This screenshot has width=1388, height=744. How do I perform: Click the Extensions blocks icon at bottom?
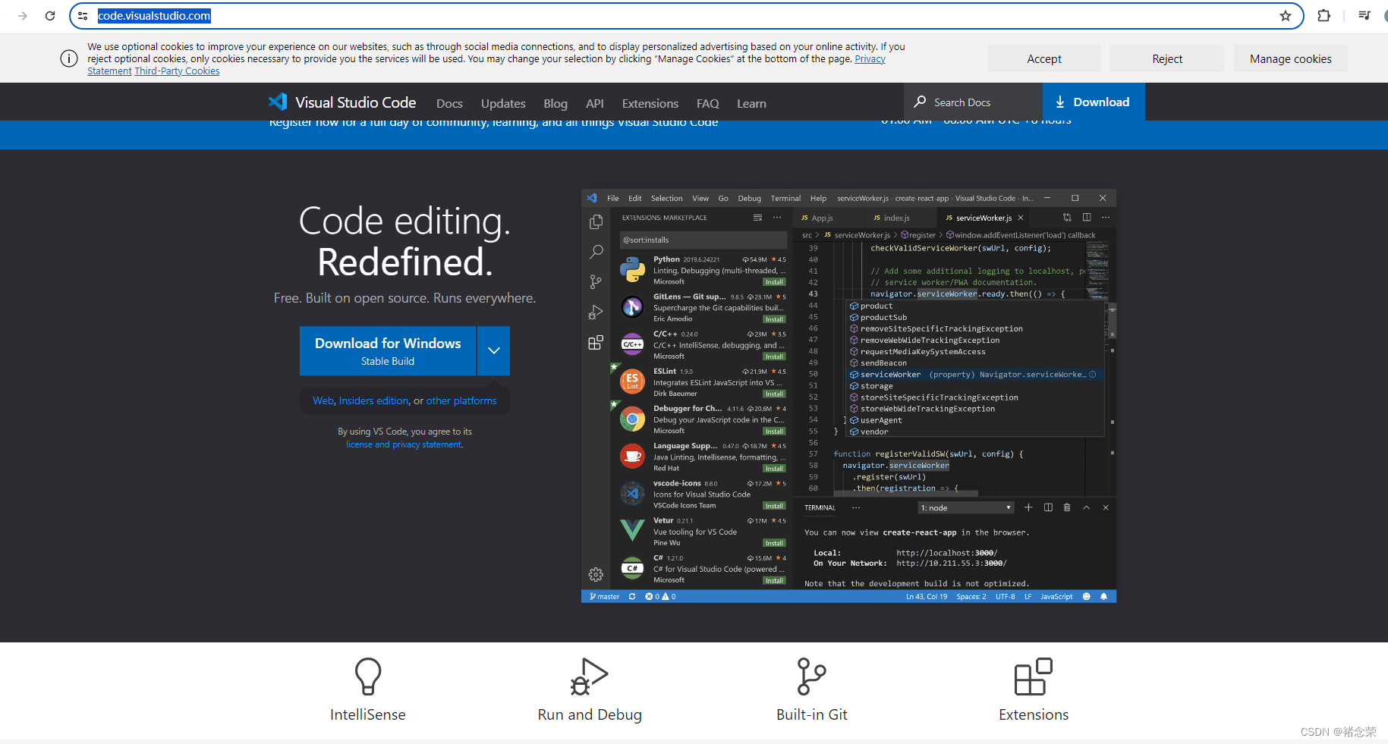click(1034, 677)
